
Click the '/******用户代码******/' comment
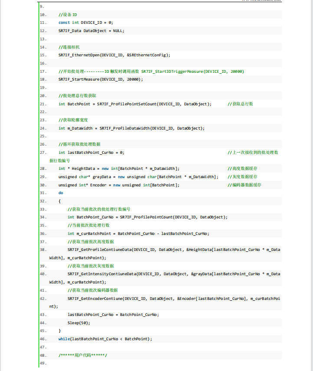point(83,355)
